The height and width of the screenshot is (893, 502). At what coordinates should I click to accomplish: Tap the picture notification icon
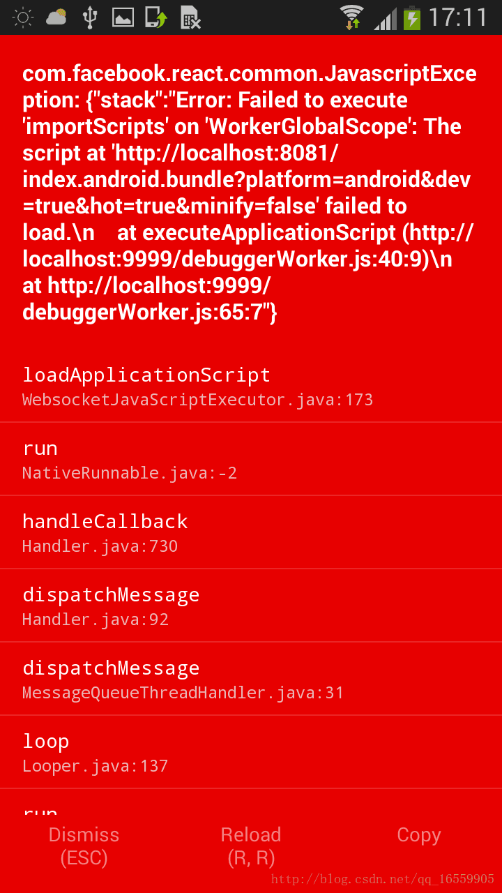click(123, 17)
